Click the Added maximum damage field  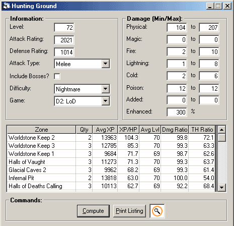(209, 100)
